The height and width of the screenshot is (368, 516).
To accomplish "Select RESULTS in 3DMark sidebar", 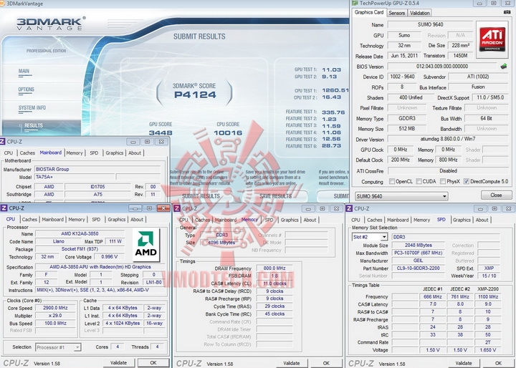I will (34, 125).
